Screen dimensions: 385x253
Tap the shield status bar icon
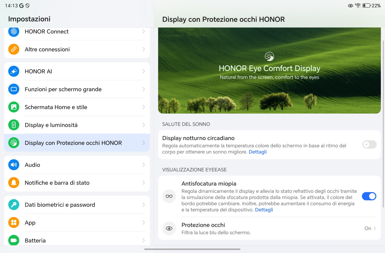coord(28,5)
